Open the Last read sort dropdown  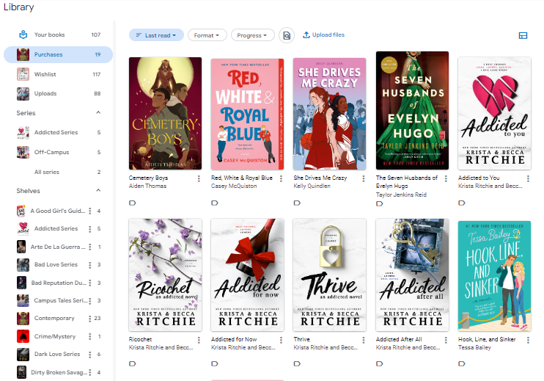tap(156, 35)
